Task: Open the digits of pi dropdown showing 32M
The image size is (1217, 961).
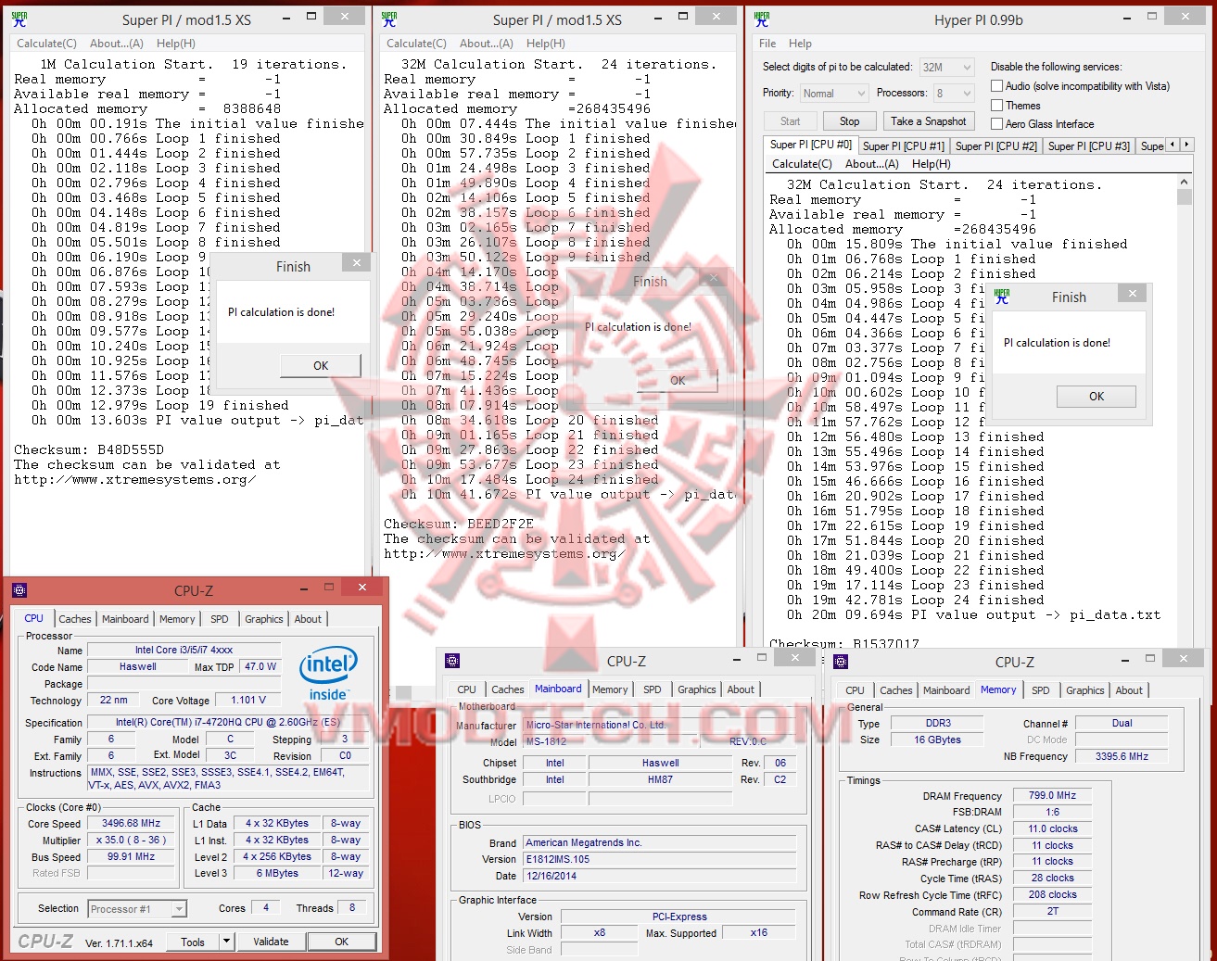Action: pyautogui.click(x=946, y=67)
